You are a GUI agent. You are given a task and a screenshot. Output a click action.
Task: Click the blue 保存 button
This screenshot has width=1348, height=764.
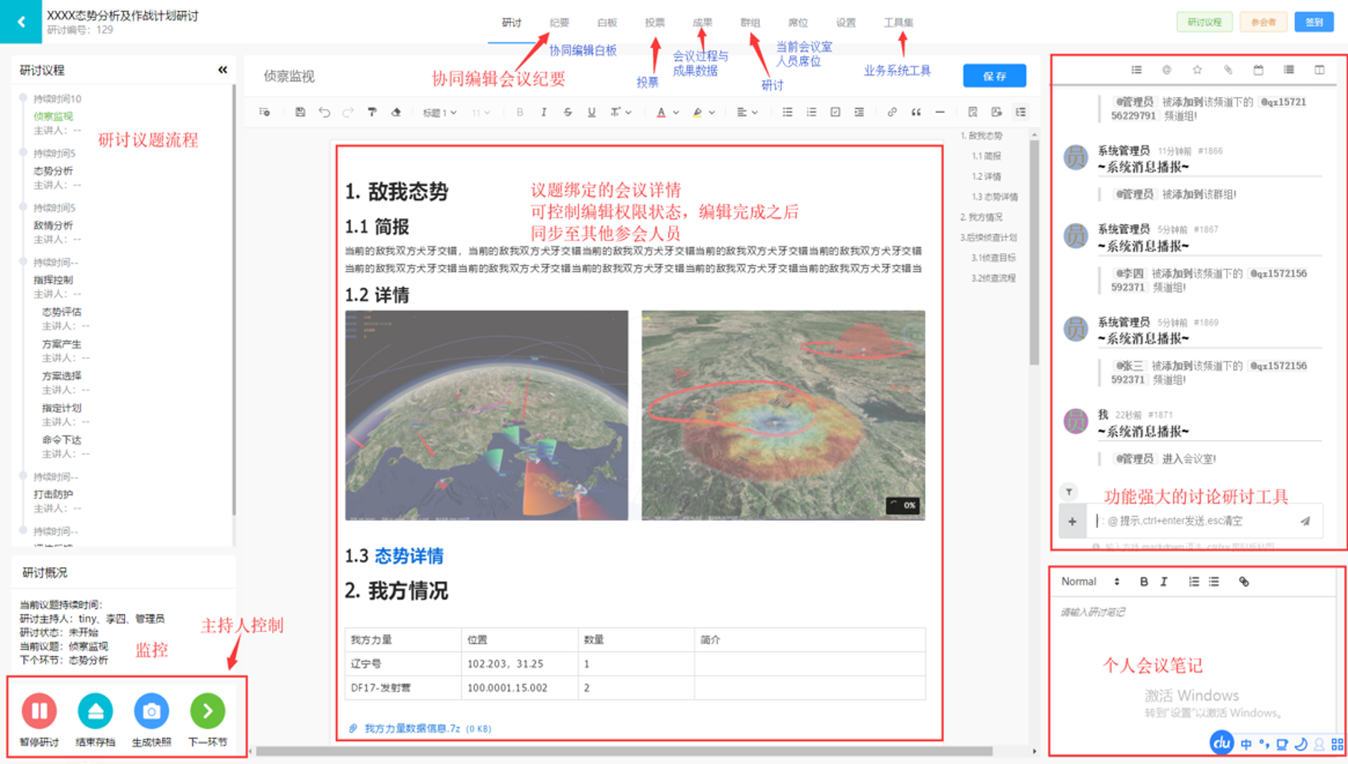(x=994, y=76)
